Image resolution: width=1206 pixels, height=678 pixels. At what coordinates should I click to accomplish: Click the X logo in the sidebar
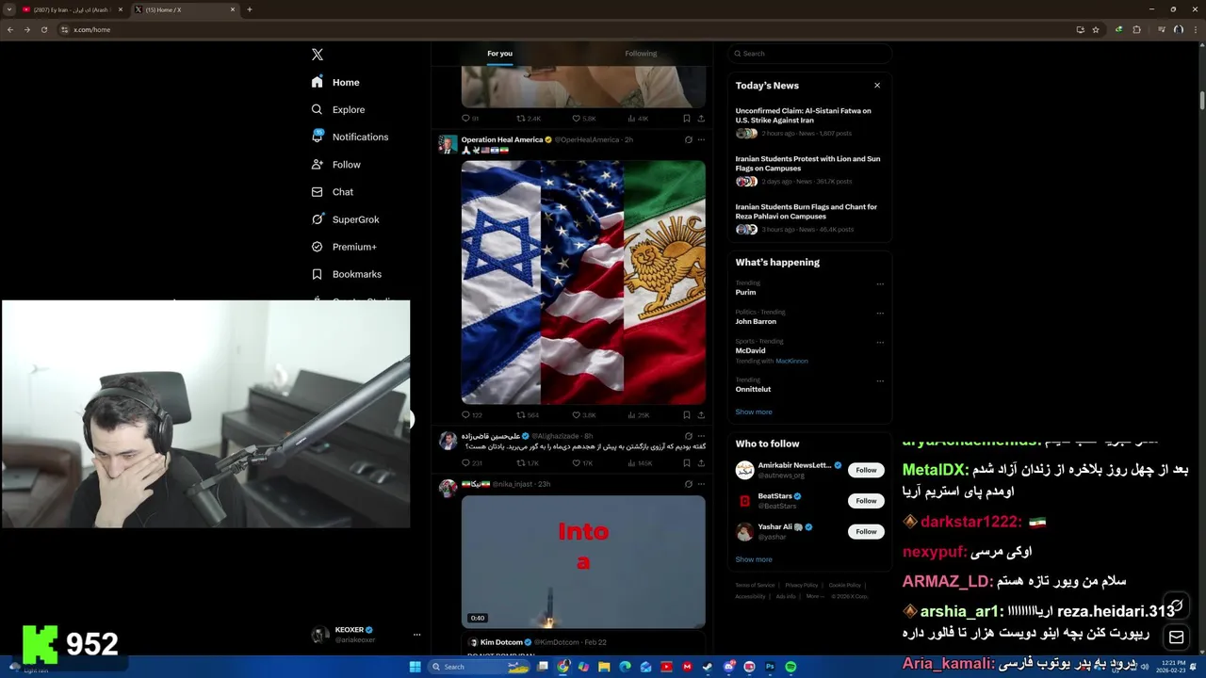[318, 55]
